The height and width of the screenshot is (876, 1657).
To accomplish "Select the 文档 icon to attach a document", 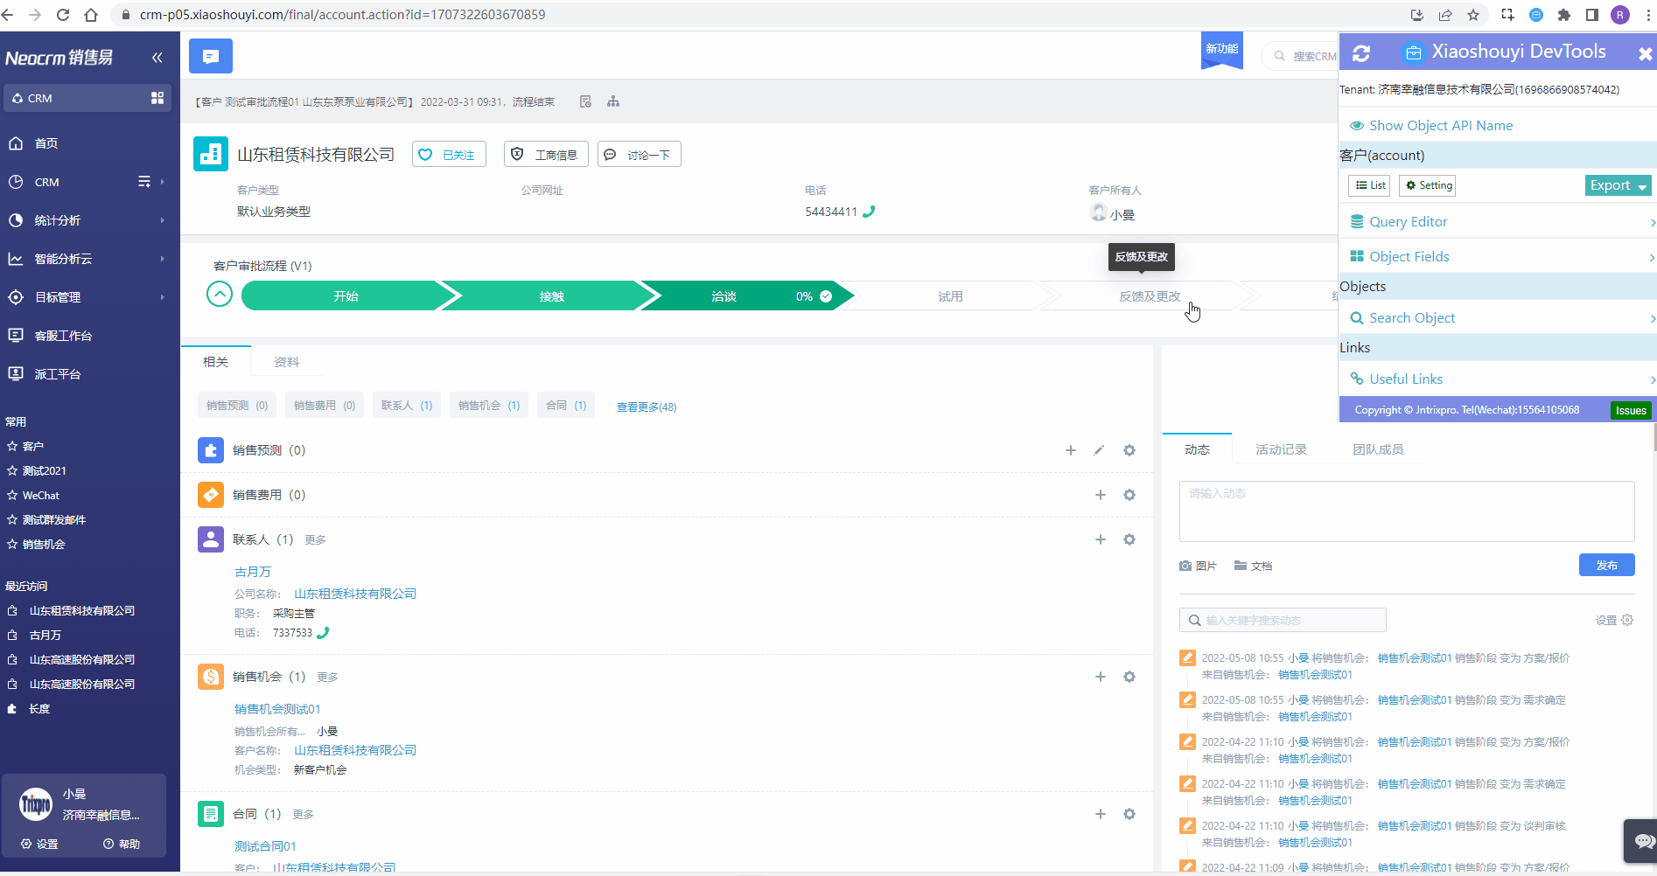I will [1240, 565].
